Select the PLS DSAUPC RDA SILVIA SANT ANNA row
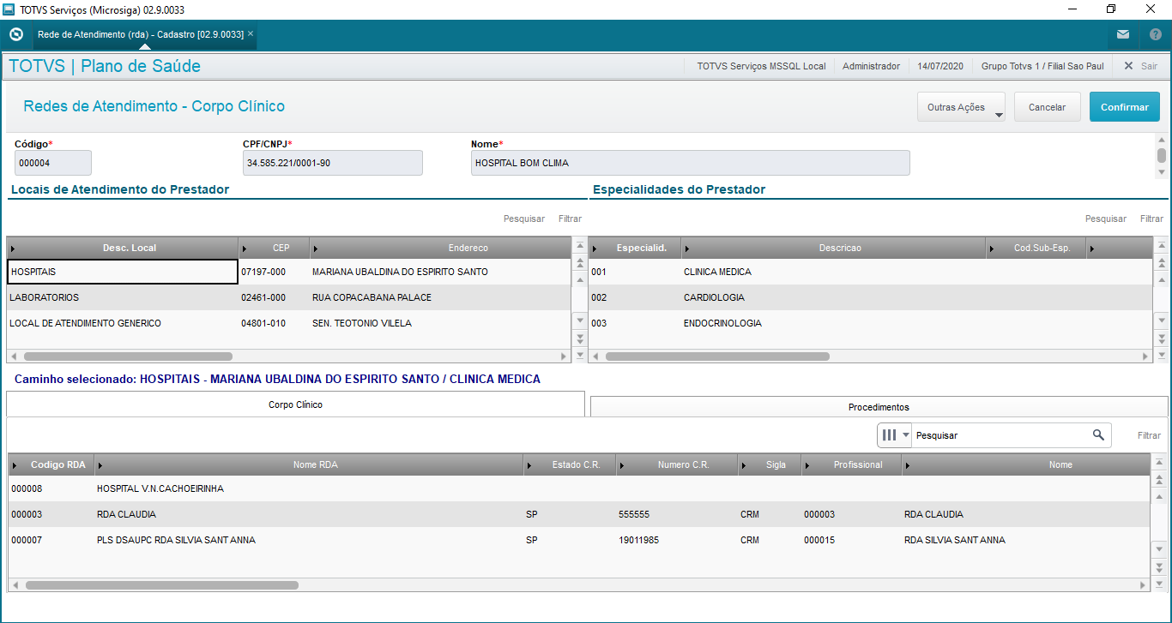The height and width of the screenshot is (623, 1172). coord(578,540)
